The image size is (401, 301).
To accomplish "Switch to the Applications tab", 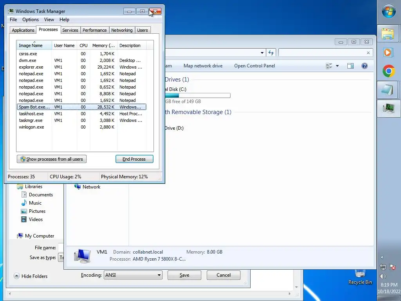I will point(23,30).
